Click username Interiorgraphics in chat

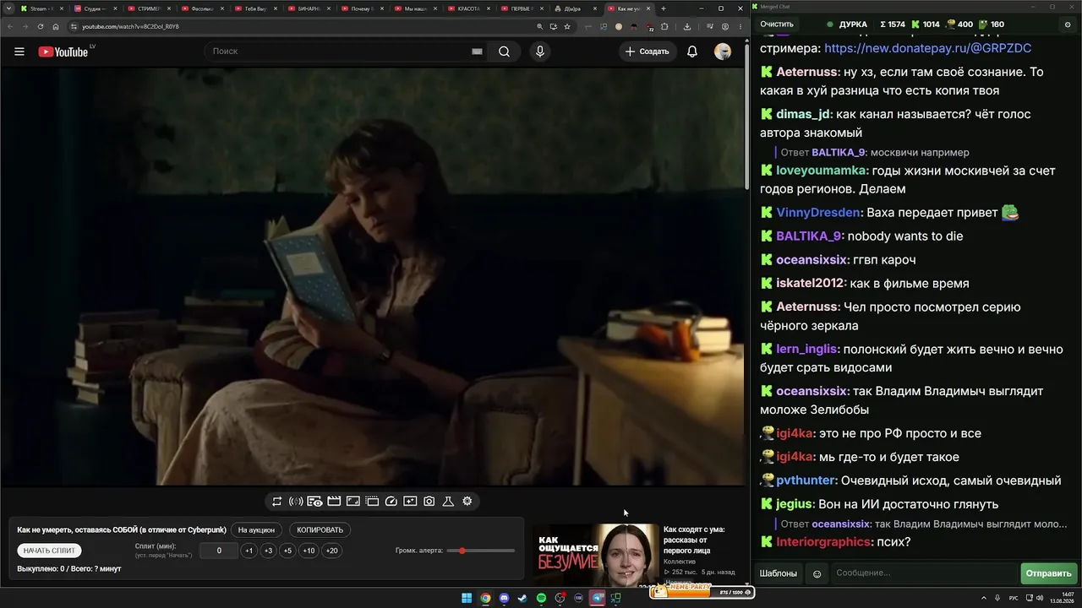point(823,542)
